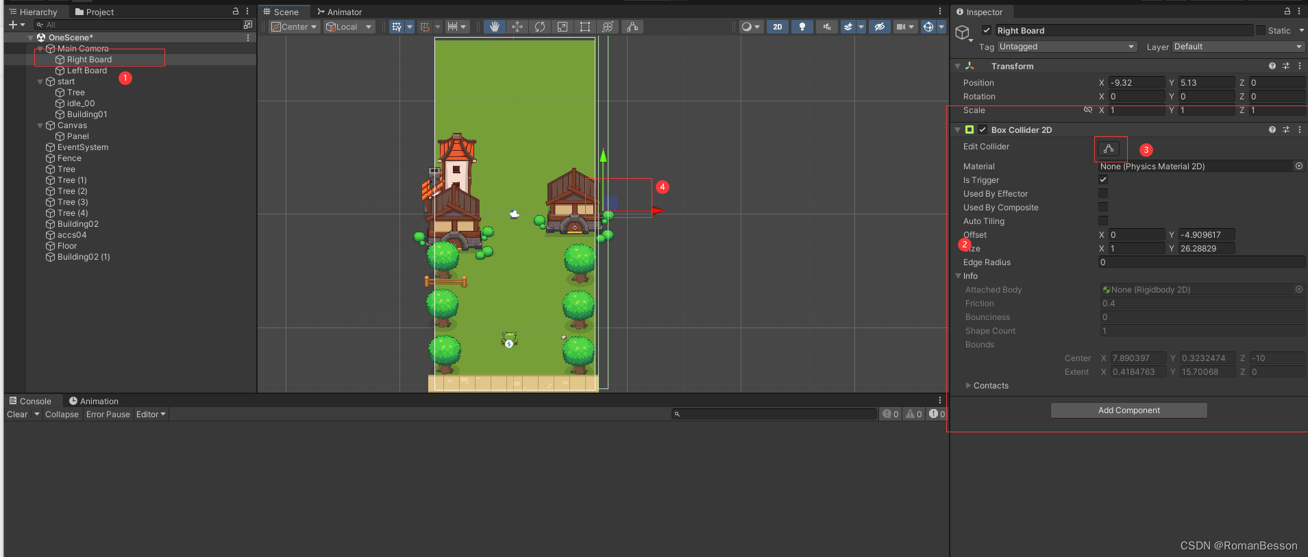Select the Console tab
This screenshot has height=557, width=1308.
point(30,401)
